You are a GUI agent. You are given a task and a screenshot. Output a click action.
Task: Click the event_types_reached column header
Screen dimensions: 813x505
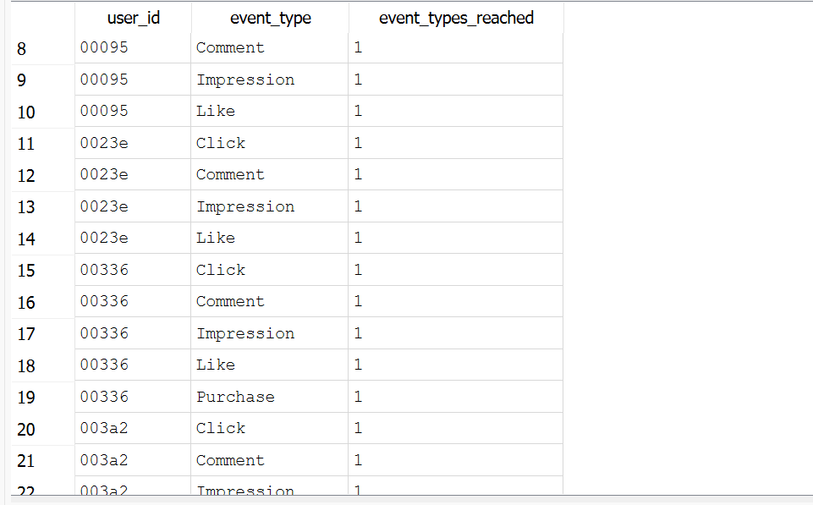coord(456,18)
